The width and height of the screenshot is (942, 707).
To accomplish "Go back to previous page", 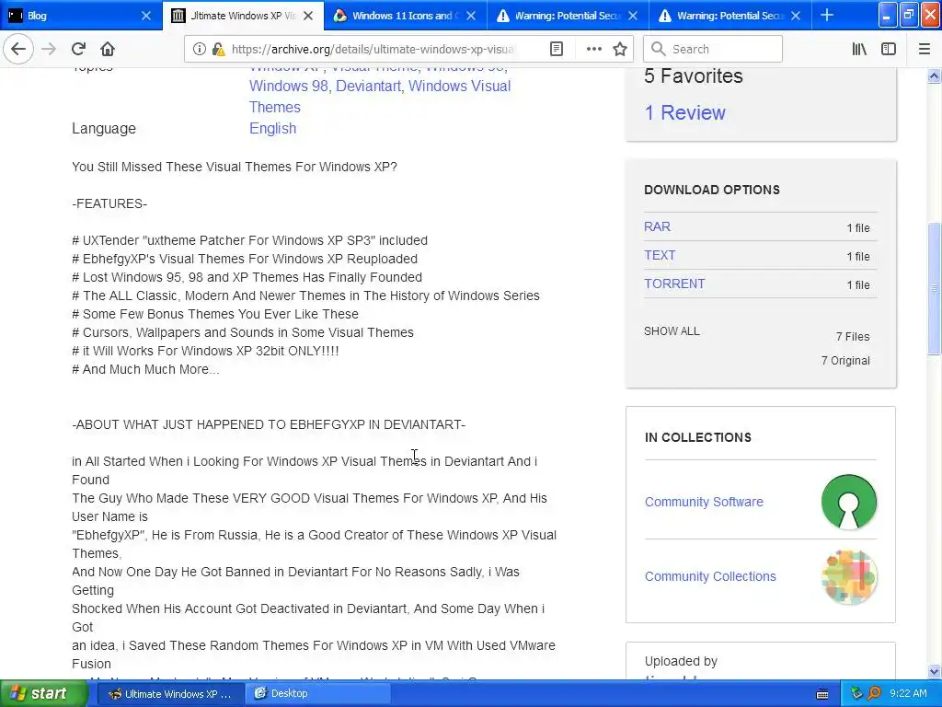I will coord(18,49).
